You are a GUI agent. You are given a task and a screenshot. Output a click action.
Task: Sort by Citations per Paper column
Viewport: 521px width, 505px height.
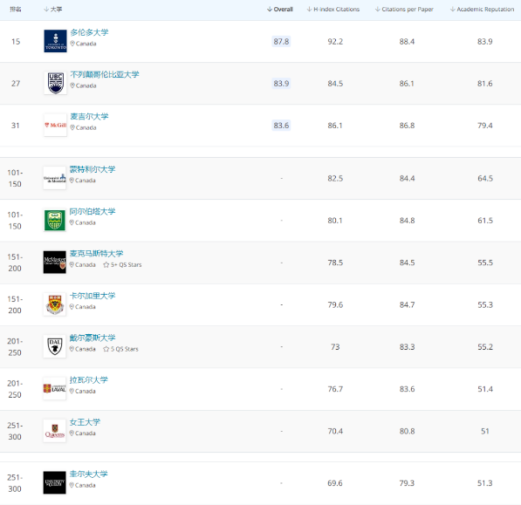pos(404,10)
